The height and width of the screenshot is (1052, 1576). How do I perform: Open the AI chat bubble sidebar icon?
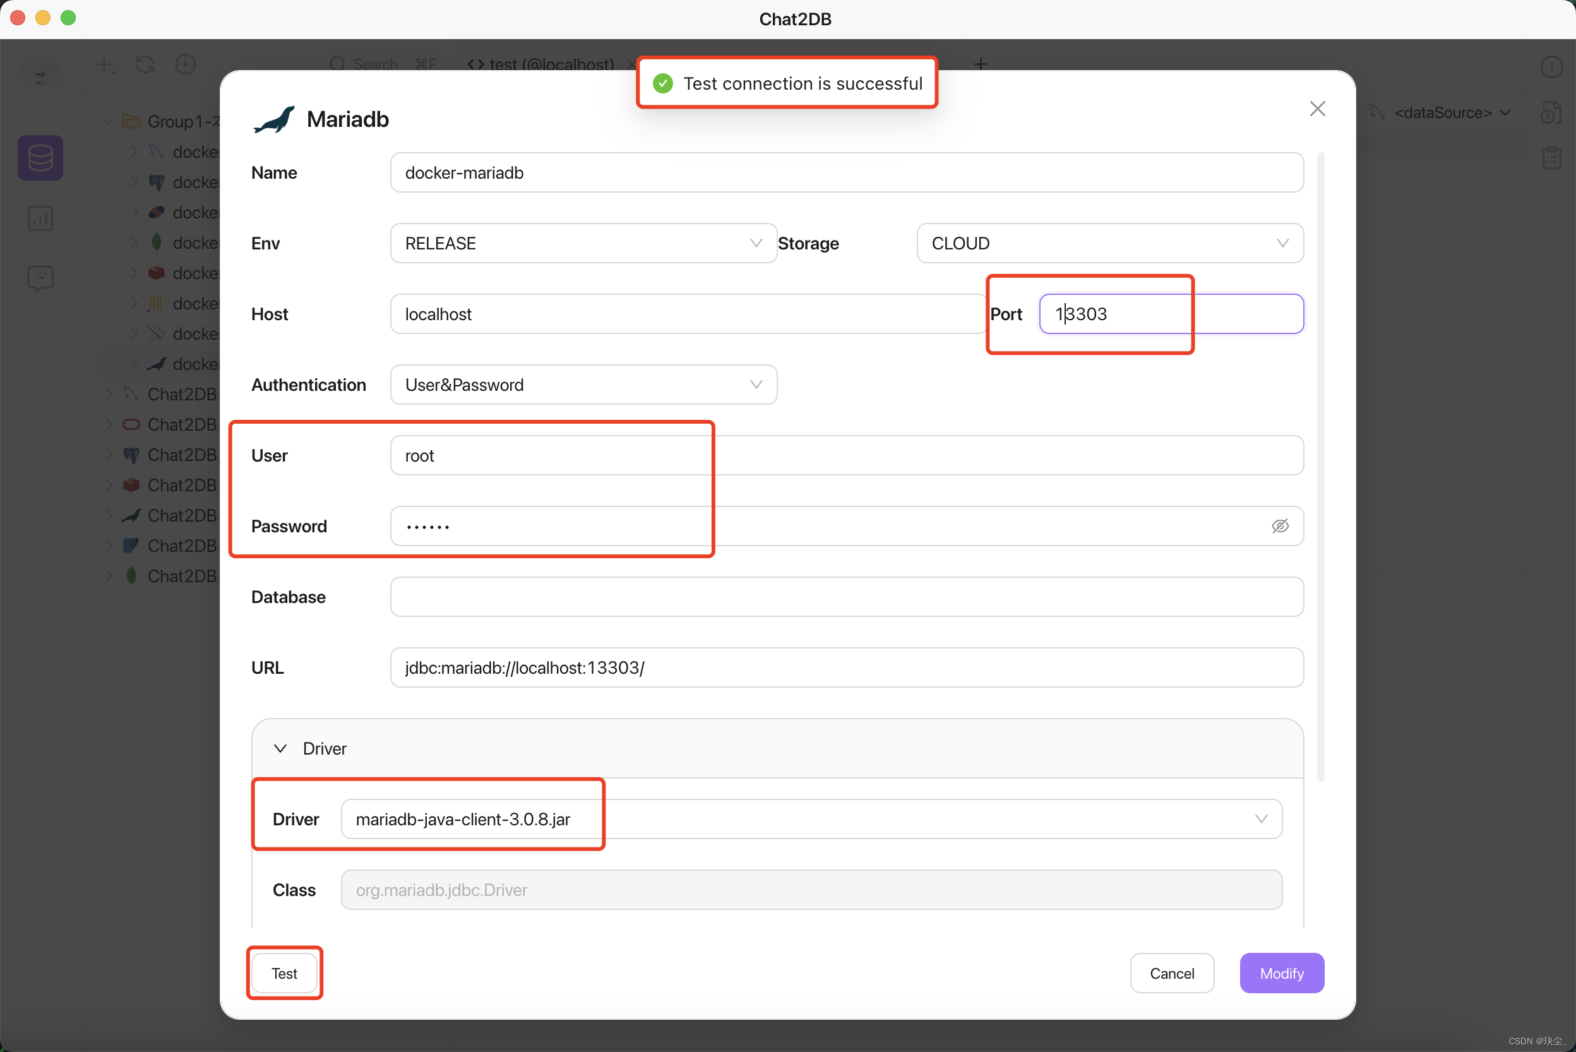point(40,278)
